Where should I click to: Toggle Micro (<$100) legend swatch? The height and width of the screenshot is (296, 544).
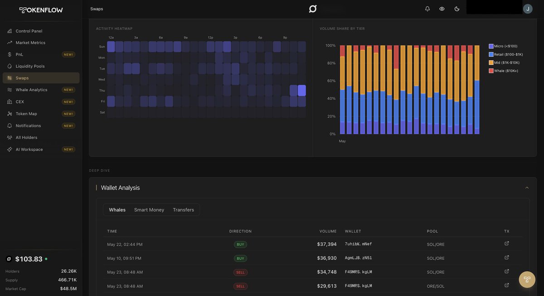(x=491, y=46)
